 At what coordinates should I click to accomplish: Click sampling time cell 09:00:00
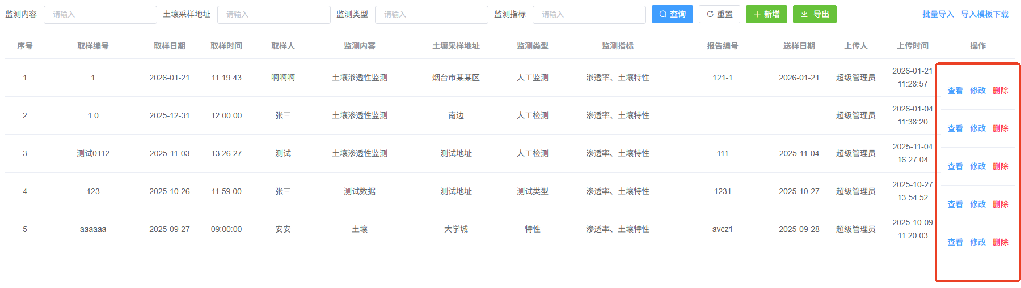coord(226,229)
